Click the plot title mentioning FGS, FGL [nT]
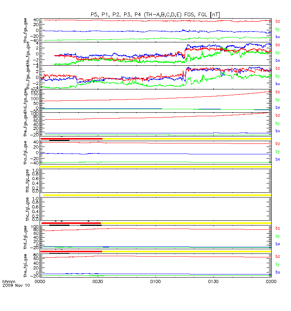The height and width of the screenshot is (311, 291). 155,15
